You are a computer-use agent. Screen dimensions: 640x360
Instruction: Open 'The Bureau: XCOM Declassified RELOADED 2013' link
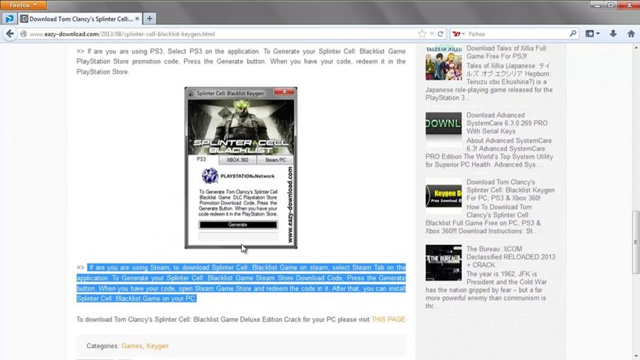pos(511,257)
